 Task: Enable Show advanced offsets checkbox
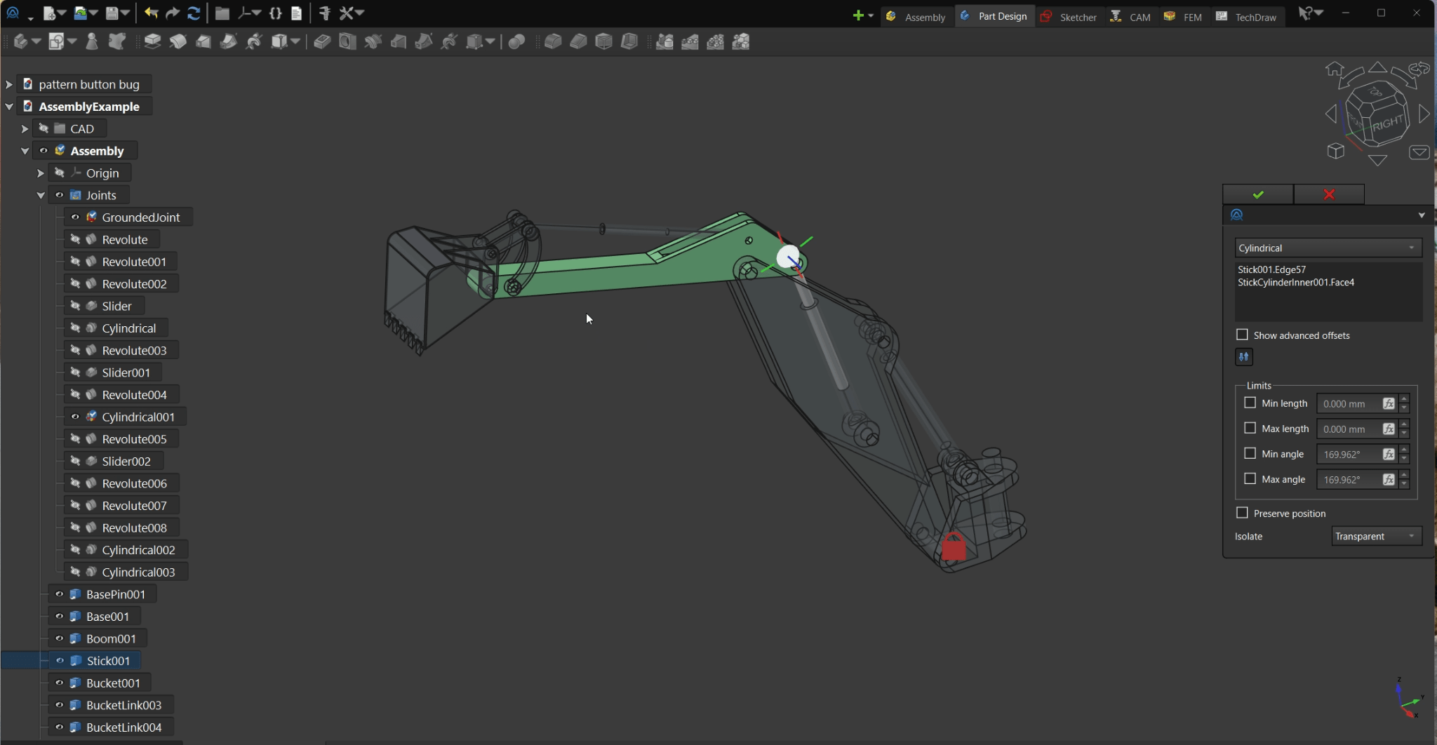(1242, 335)
